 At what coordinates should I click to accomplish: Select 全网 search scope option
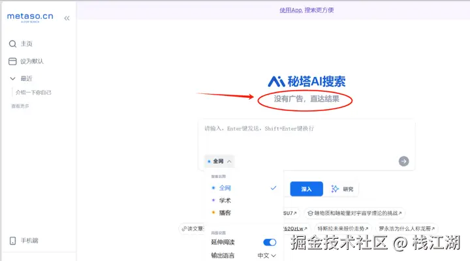243,188
